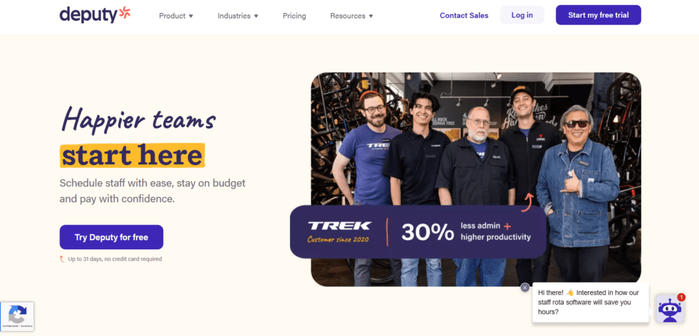The width and height of the screenshot is (699, 336).
Task: Open the chatbot robot icon
Action: coord(669,309)
